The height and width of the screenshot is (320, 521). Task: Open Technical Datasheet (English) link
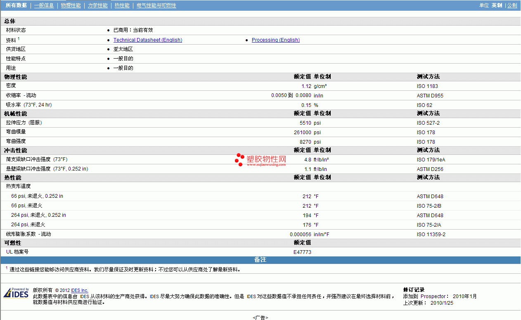click(x=148, y=40)
